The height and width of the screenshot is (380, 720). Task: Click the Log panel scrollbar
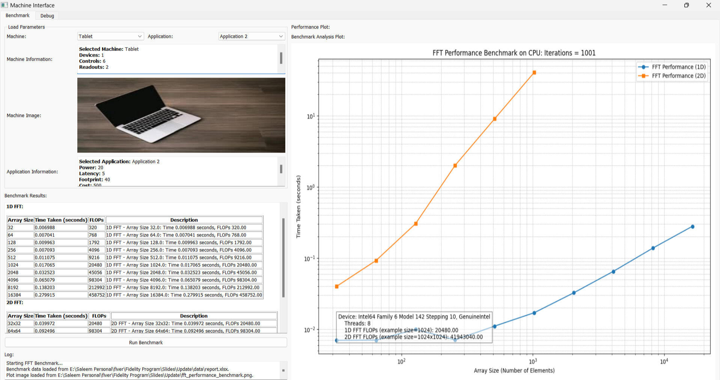point(283,370)
